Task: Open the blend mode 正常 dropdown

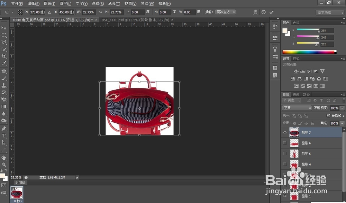Action: [x=297, y=108]
